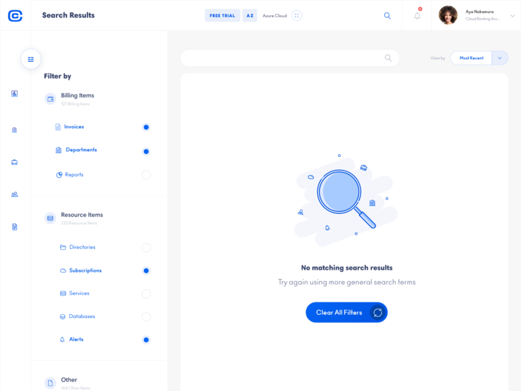Open the notifications bell
The height and width of the screenshot is (391, 521).
[417, 16]
